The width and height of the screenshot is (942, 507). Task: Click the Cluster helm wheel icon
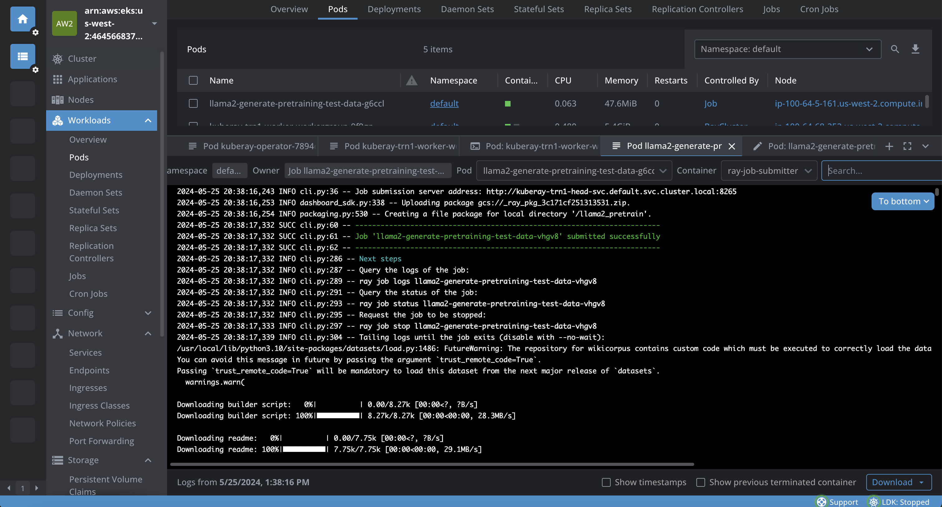[x=57, y=59]
